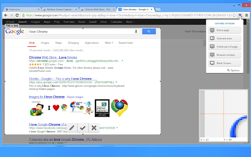
Task: Bookmark this page with the star icon
Action: click(x=234, y=15)
